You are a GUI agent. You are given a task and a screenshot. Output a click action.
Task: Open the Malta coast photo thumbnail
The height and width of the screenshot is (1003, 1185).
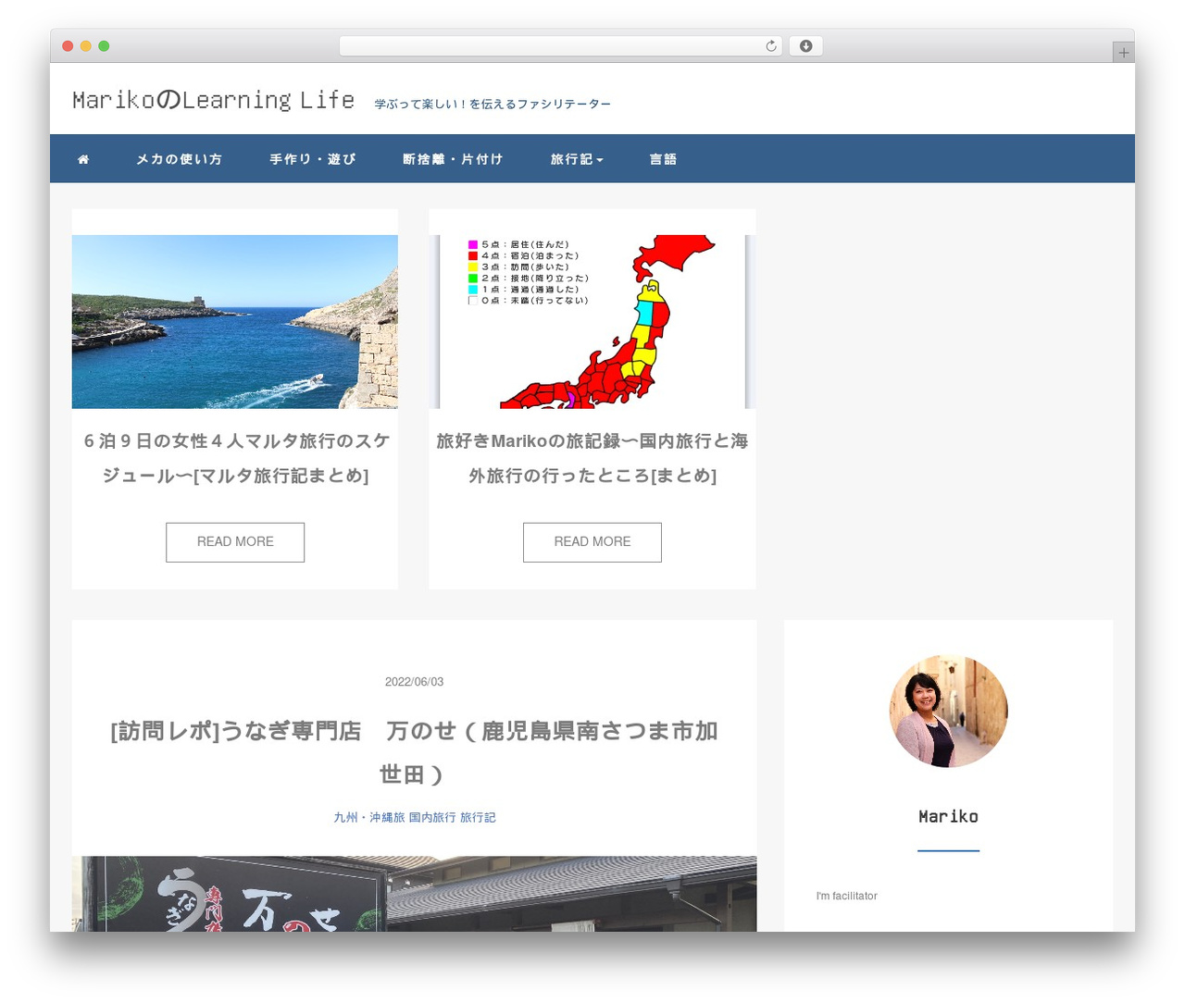point(235,322)
